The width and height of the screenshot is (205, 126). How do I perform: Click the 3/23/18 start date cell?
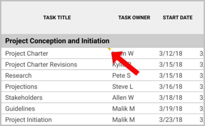tap(171, 120)
